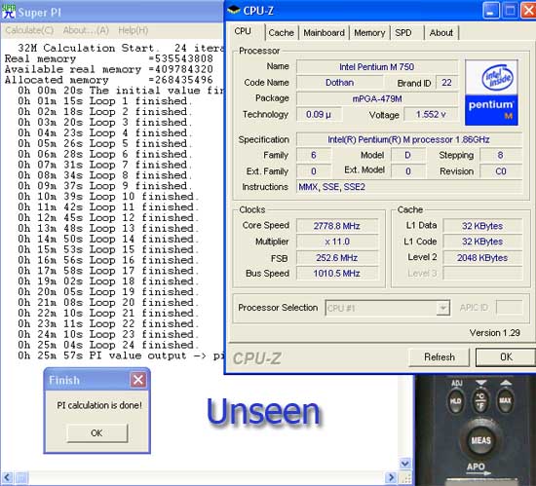The image size is (536, 486).
Task: Click the code name value 'Dothan'
Action: (x=339, y=83)
